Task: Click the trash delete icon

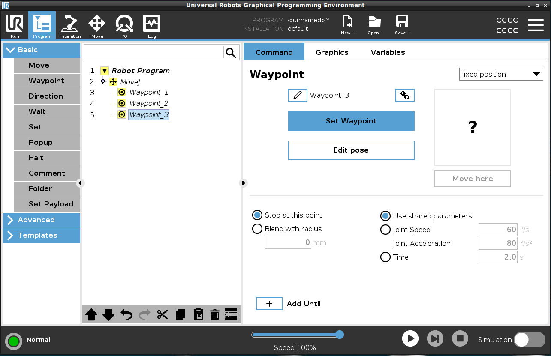Action: click(215, 315)
